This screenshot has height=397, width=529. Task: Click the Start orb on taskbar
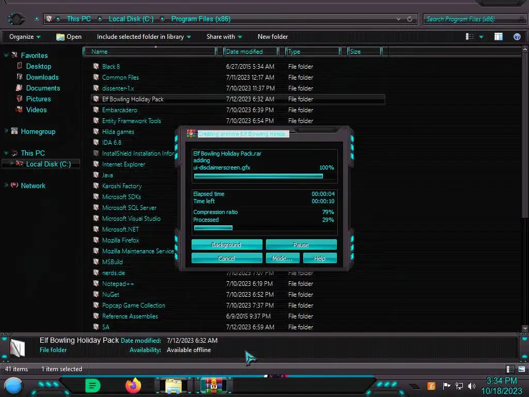13,386
